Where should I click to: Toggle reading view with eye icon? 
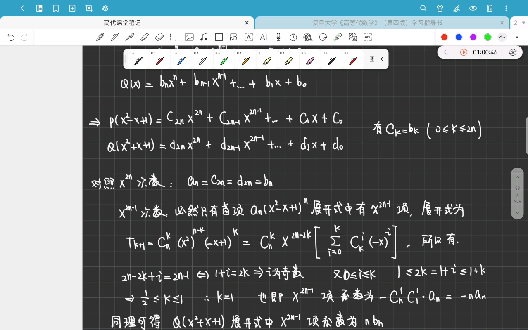[473, 8]
